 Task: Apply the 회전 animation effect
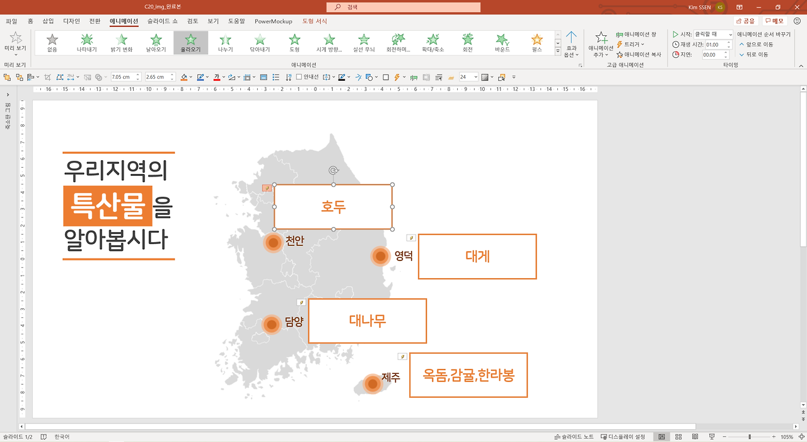click(x=468, y=43)
